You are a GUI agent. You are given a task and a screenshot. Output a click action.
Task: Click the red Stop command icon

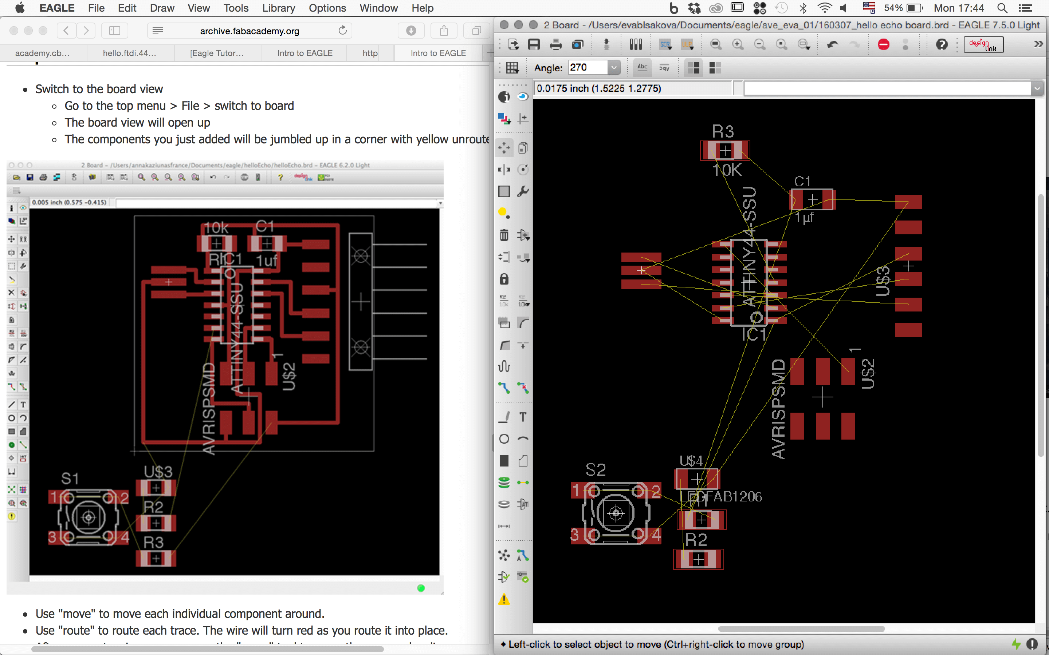click(883, 44)
